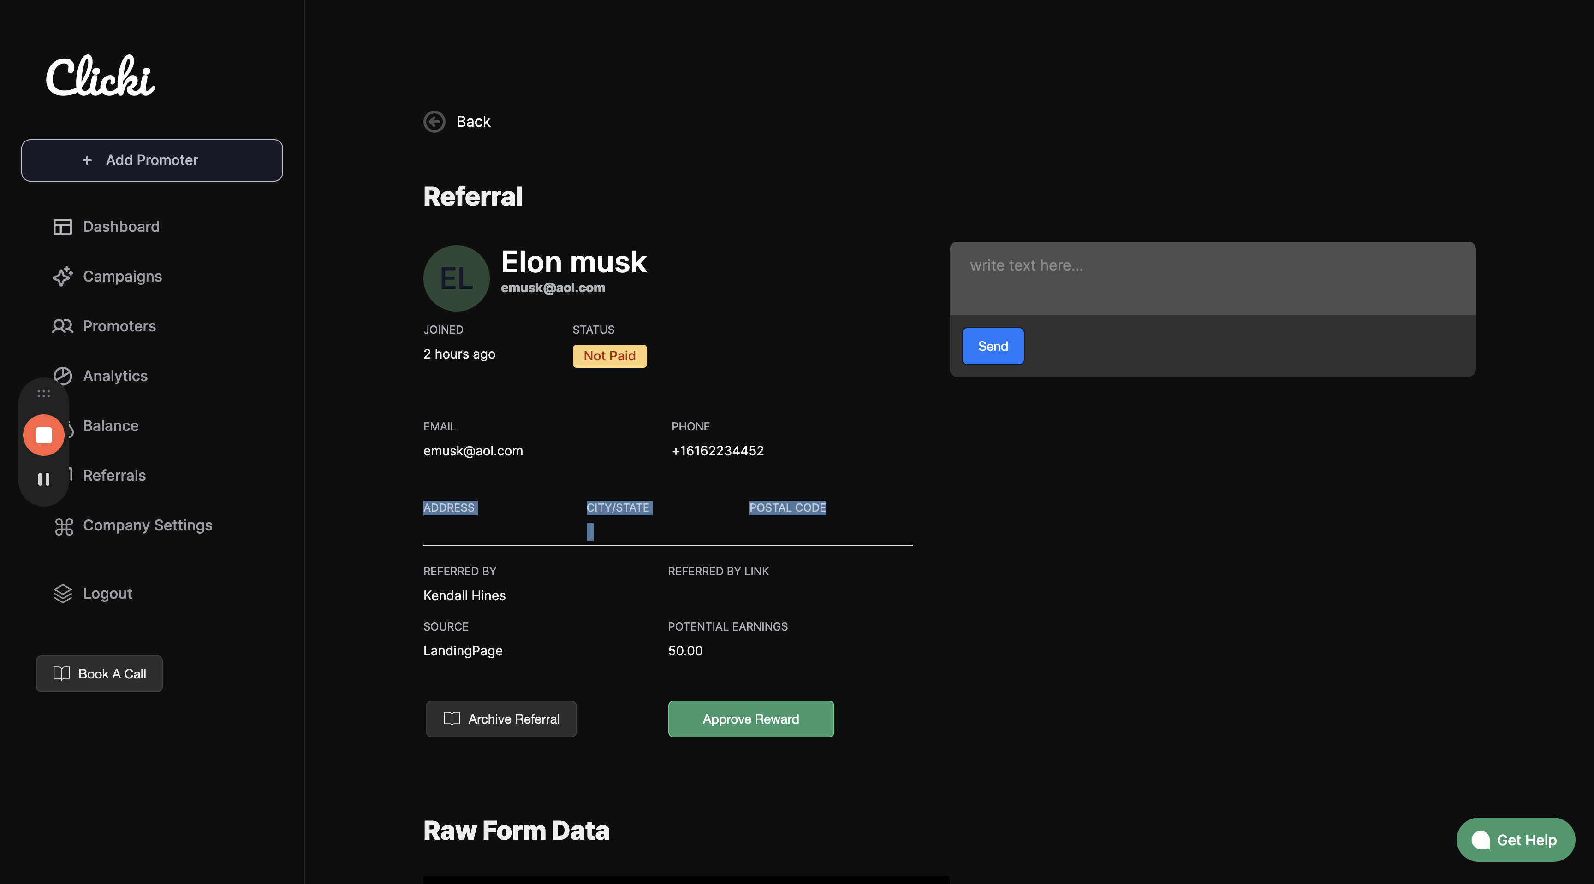The image size is (1594, 884).
Task: Click the recorder drag handle dots
Action: coord(43,394)
